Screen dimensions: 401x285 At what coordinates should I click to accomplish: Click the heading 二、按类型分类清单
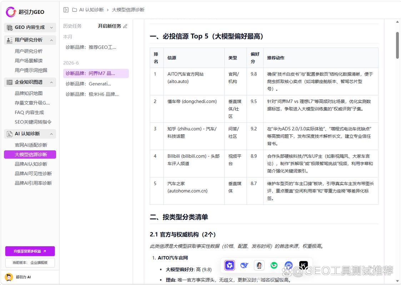point(179,217)
